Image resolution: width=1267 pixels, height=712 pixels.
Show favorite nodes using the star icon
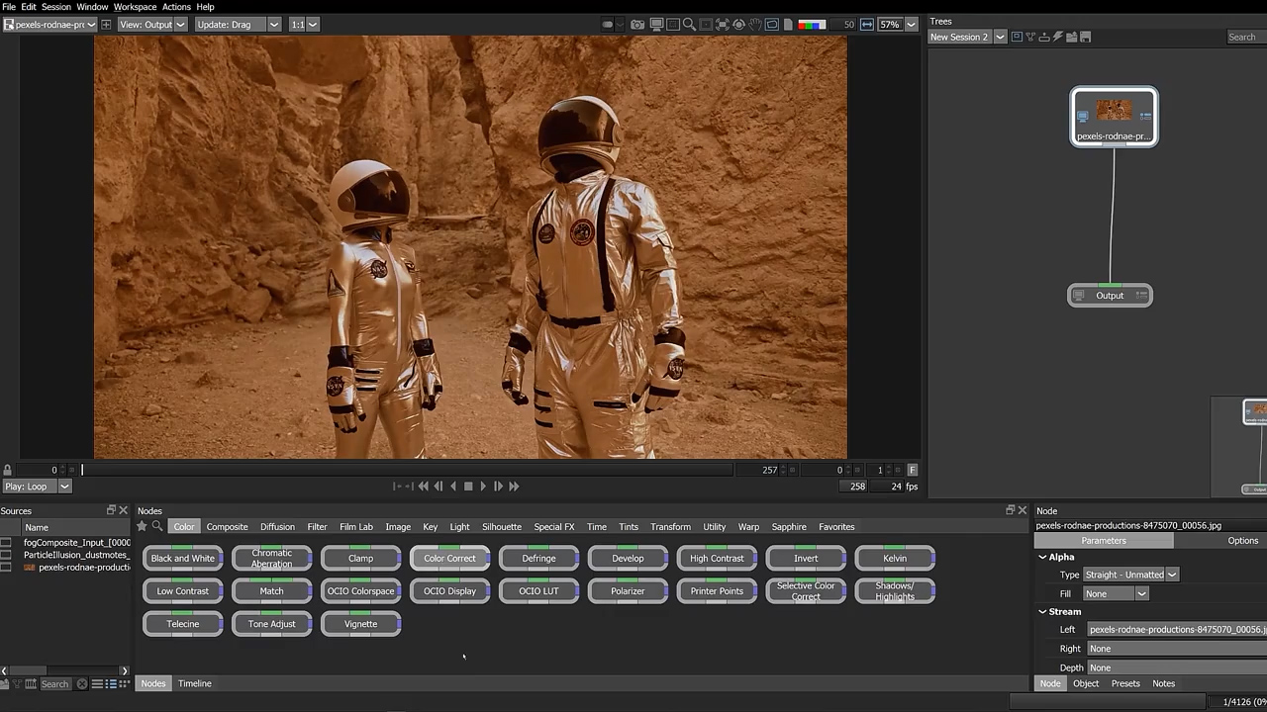tap(143, 527)
